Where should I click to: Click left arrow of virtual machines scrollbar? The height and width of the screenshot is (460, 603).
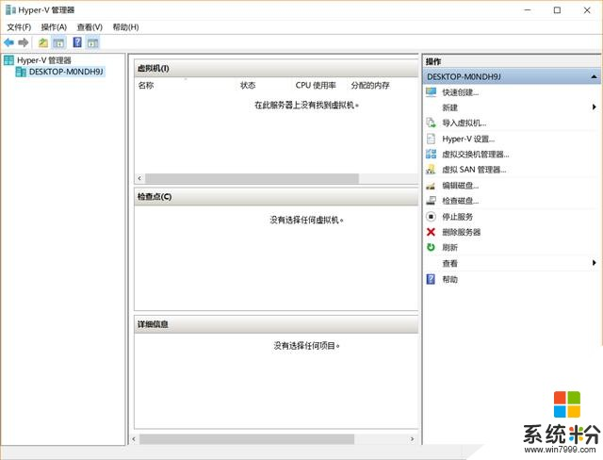coord(139,178)
